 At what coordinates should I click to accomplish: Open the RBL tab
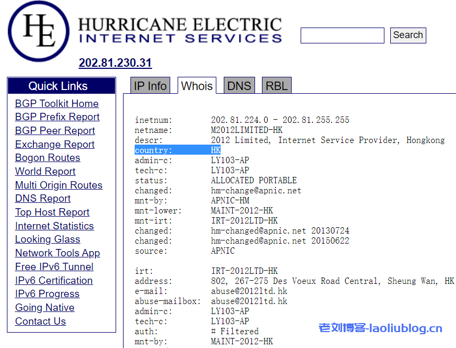276,85
